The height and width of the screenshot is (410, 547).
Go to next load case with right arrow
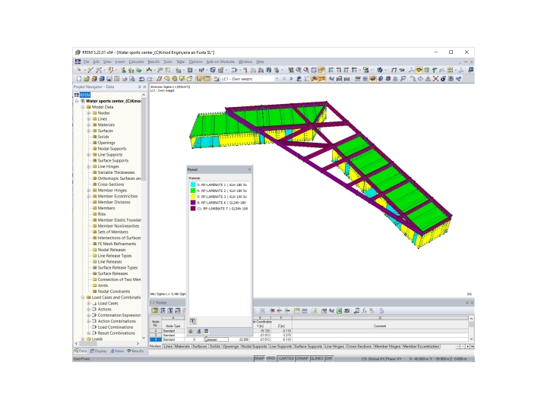click(291, 79)
